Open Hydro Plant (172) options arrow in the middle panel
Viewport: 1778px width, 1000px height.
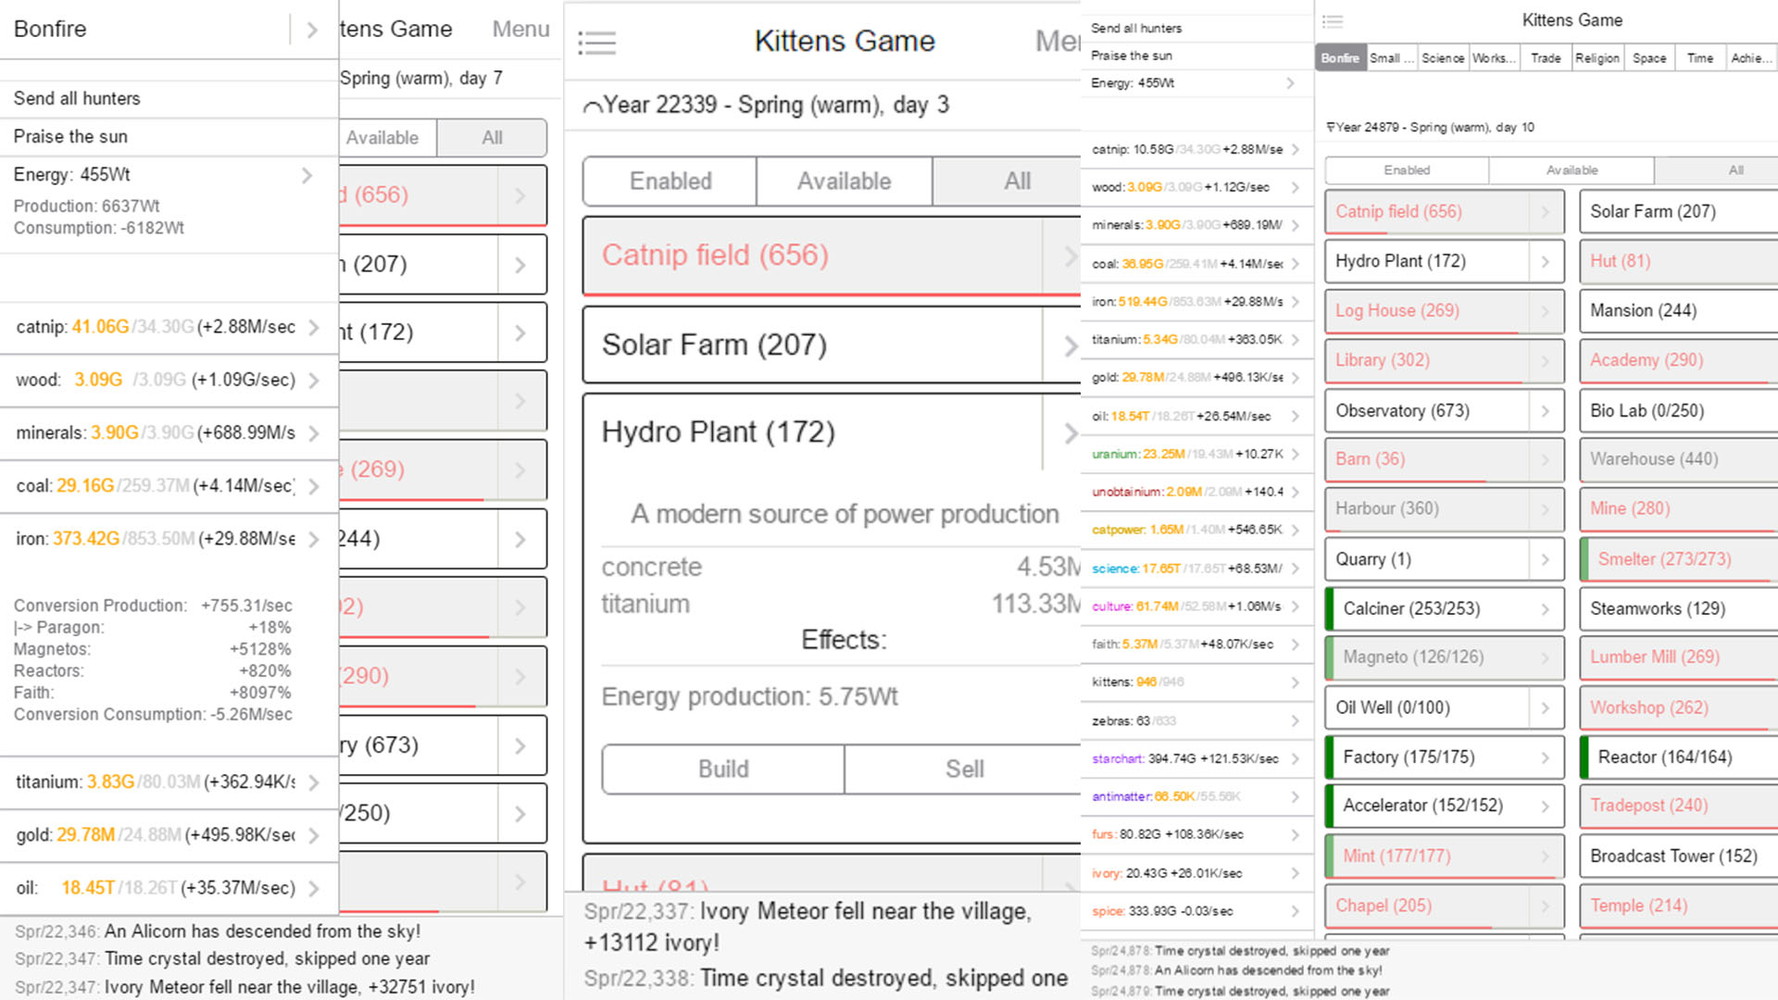[1069, 432]
